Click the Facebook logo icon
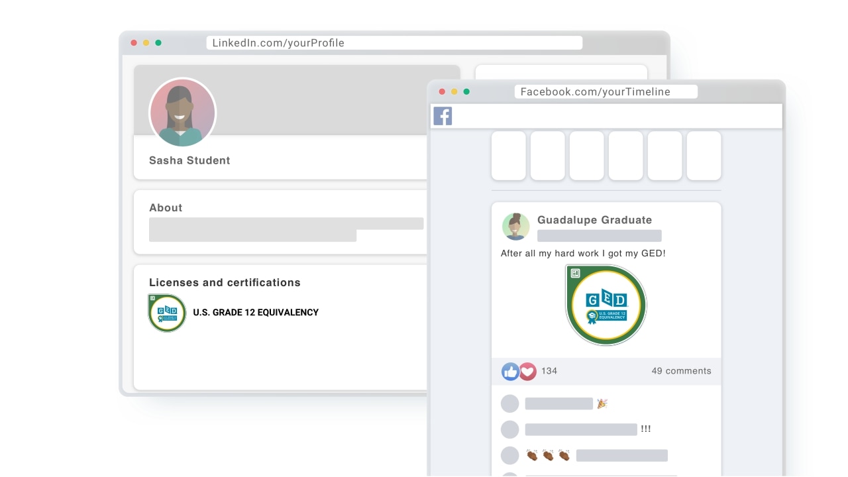848x477 pixels. pos(443,116)
